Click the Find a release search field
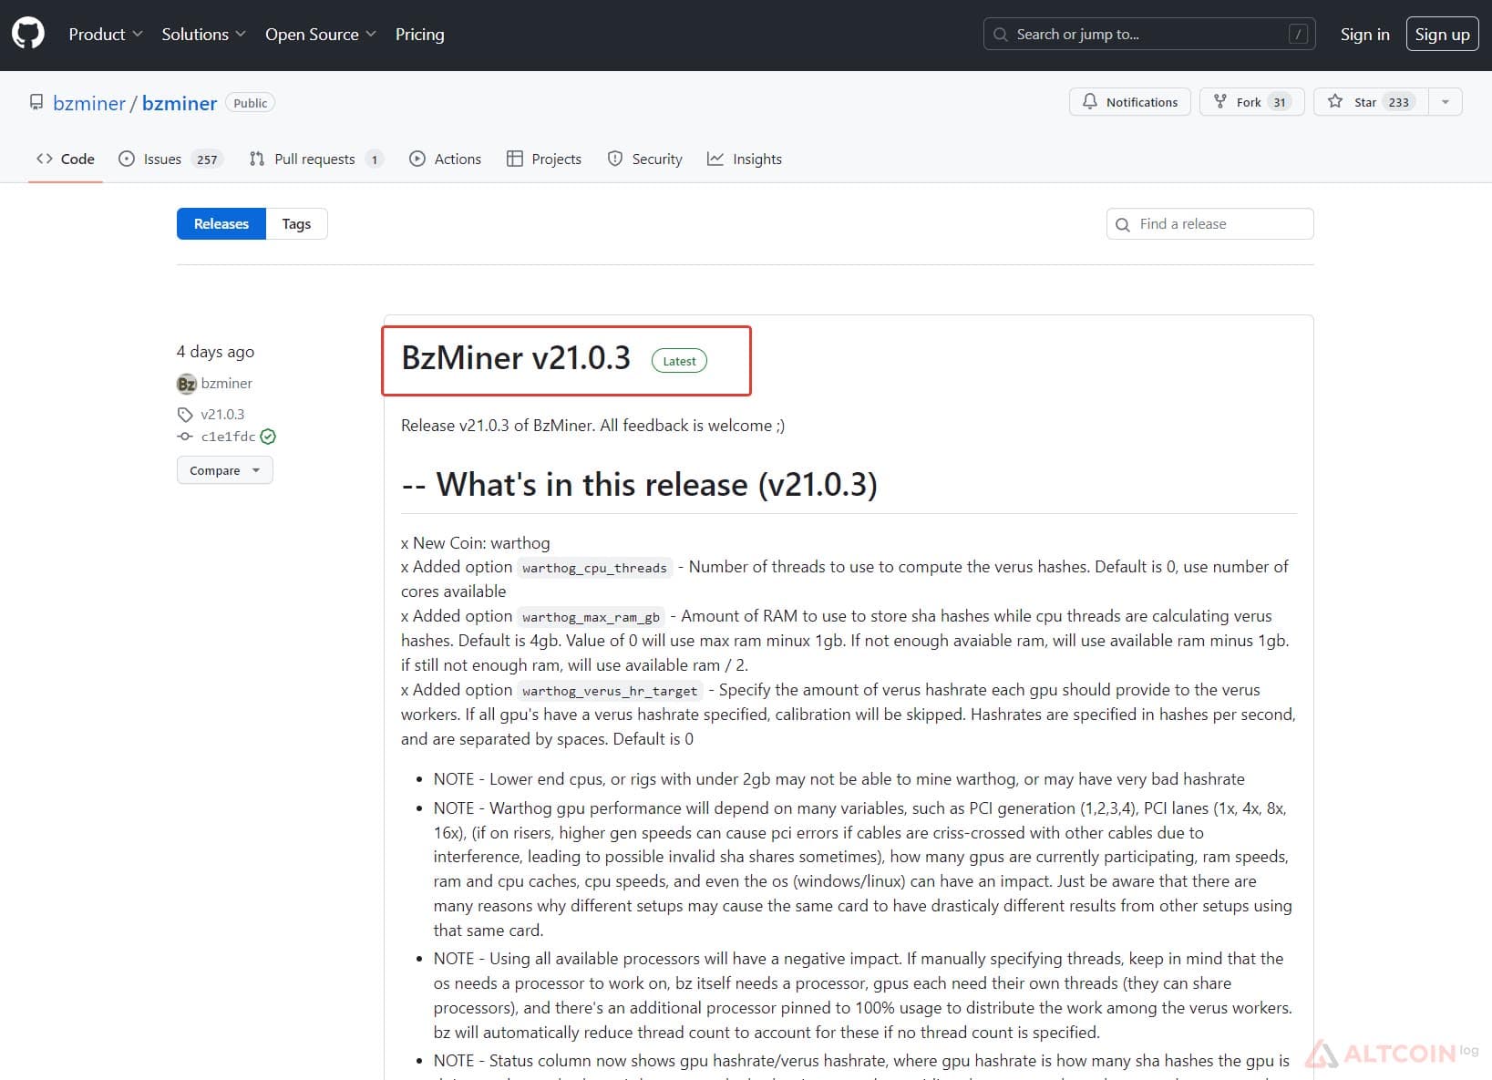Screen dimensions: 1492x1080 point(1209,223)
